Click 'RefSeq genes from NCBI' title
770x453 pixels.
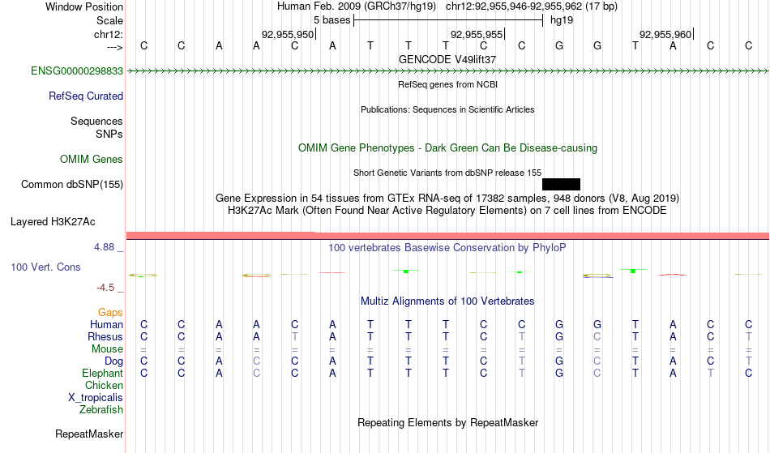[x=448, y=84]
